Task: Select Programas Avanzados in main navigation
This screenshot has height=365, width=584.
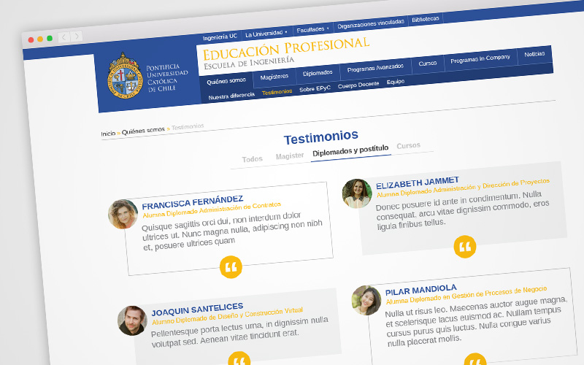Action: 375,68
